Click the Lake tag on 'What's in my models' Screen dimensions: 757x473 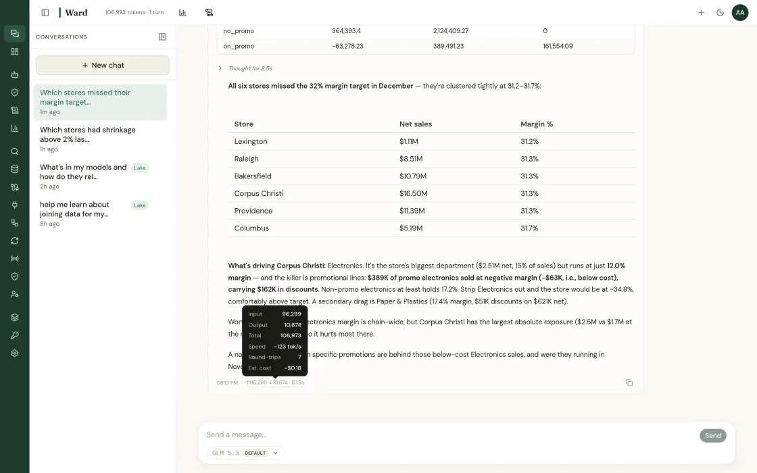[x=139, y=168]
